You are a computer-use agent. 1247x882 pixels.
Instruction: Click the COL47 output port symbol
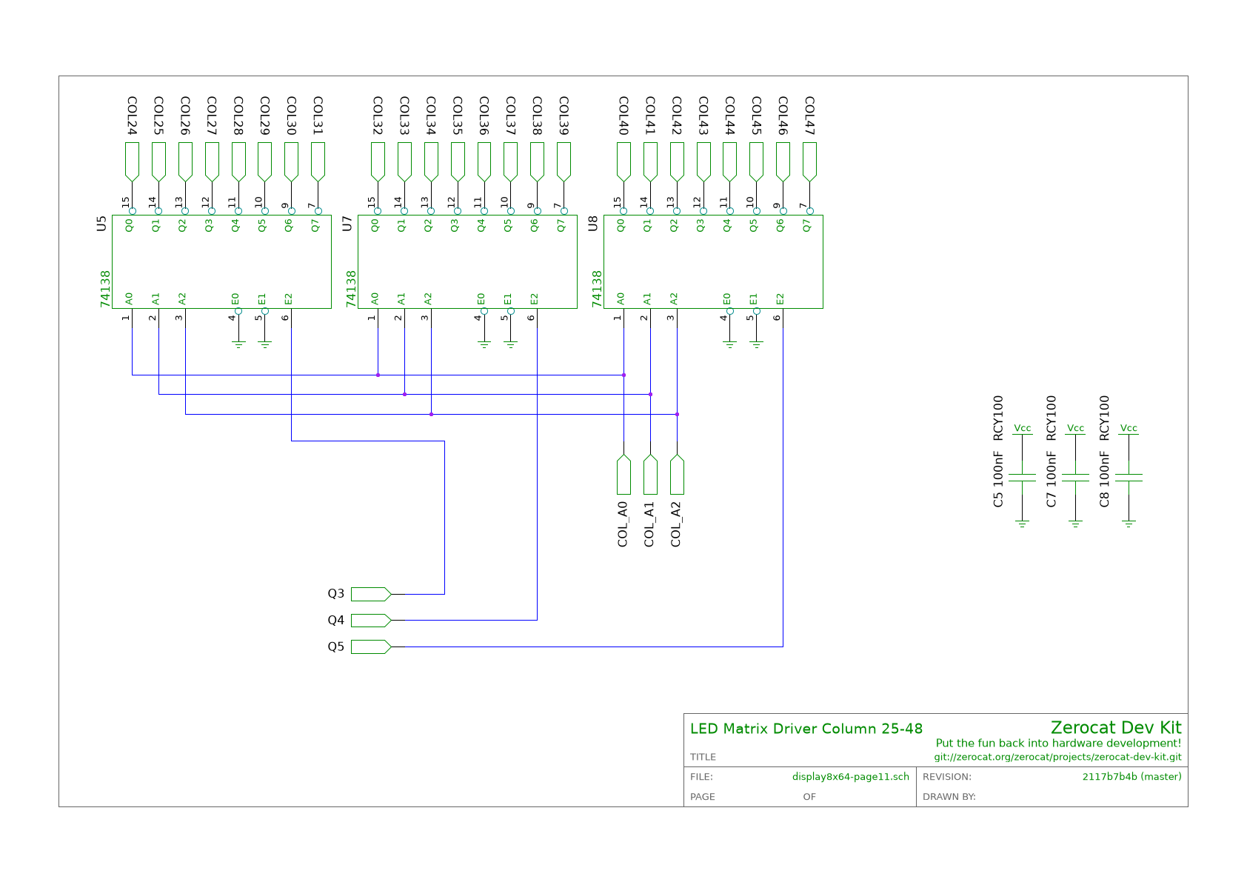pyautogui.click(x=810, y=161)
